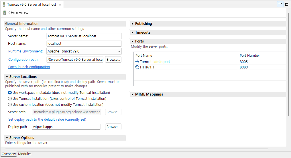Select Use custom location option
This screenshot has height=158, width=291.
(x=10, y=105)
